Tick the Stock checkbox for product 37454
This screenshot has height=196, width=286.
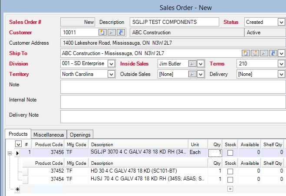(x=230, y=179)
